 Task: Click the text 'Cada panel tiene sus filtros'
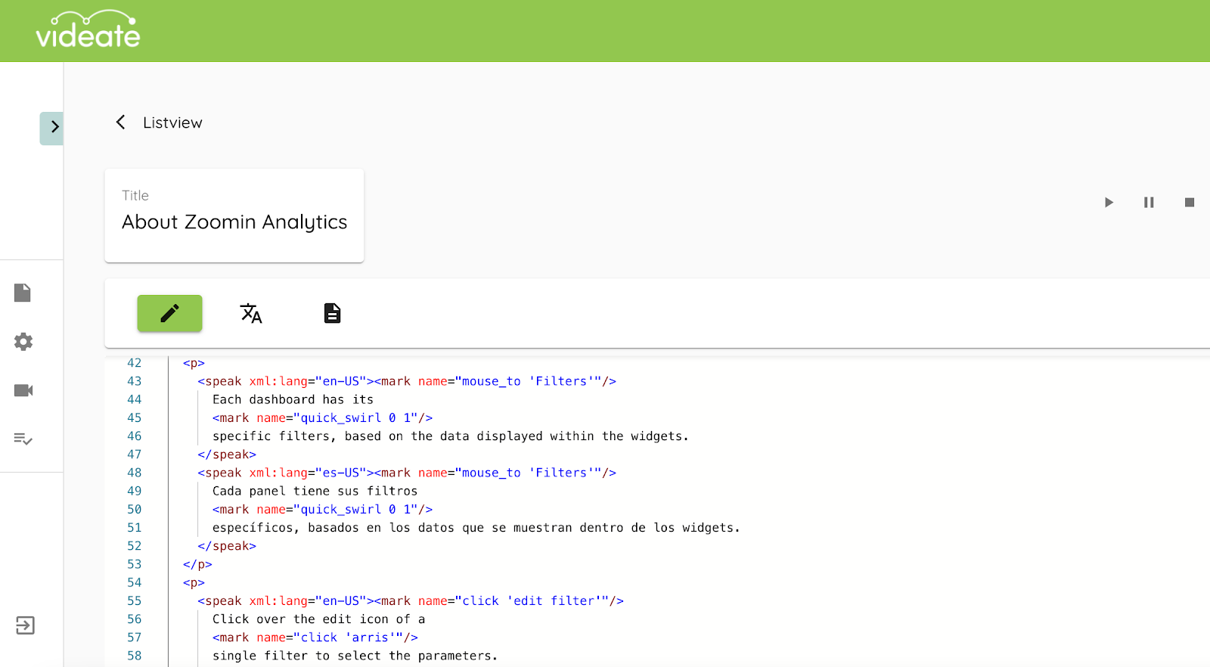pyautogui.click(x=315, y=491)
